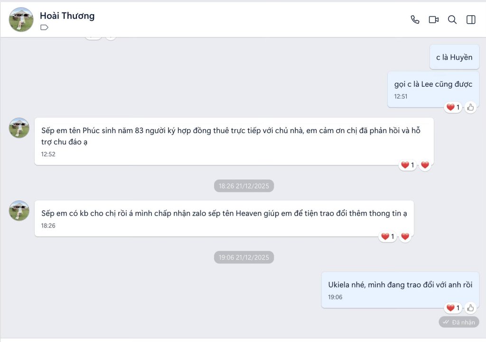
Task: Click the 'Đã nhận' delivery status label
Action: coord(459,322)
